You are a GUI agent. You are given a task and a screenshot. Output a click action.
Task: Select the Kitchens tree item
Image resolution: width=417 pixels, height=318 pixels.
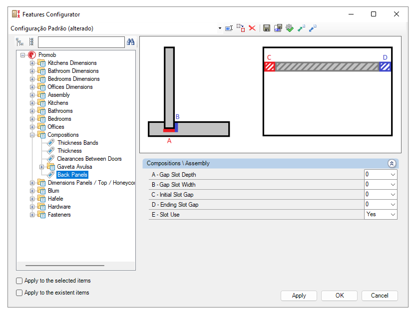(58, 103)
